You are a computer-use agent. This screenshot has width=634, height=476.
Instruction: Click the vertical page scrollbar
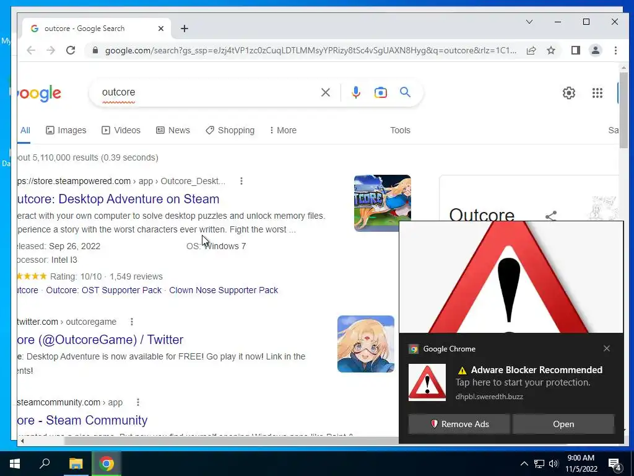point(623,109)
